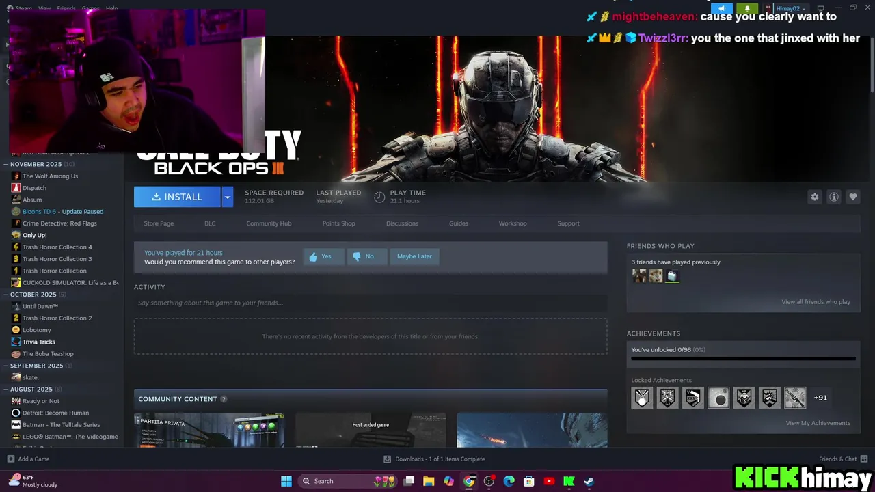The height and width of the screenshot is (492, 875).
Task: Open the third friend avatar who played
Action: [672, 276]
